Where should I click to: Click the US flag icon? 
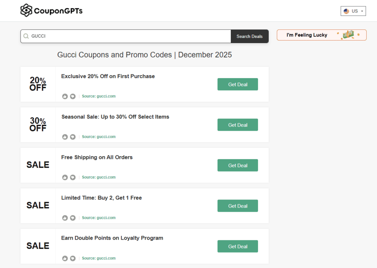click(x=346, y=11)
